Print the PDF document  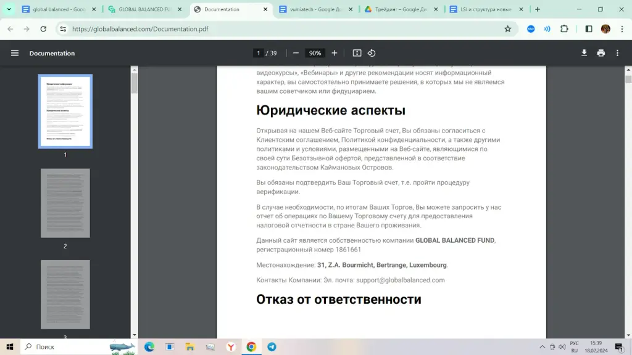[x=601, y=53]
